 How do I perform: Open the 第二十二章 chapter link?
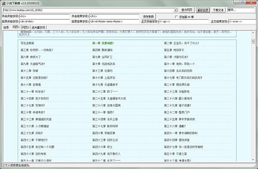pyautogui.click(x=105, y=92)
